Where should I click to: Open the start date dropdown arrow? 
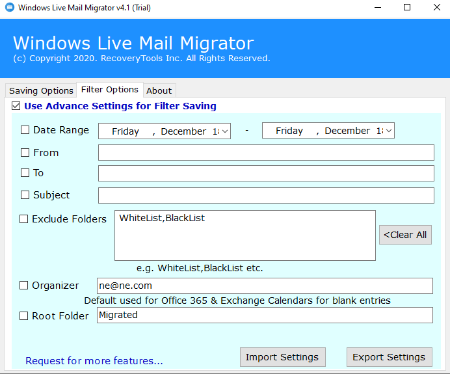225,131
